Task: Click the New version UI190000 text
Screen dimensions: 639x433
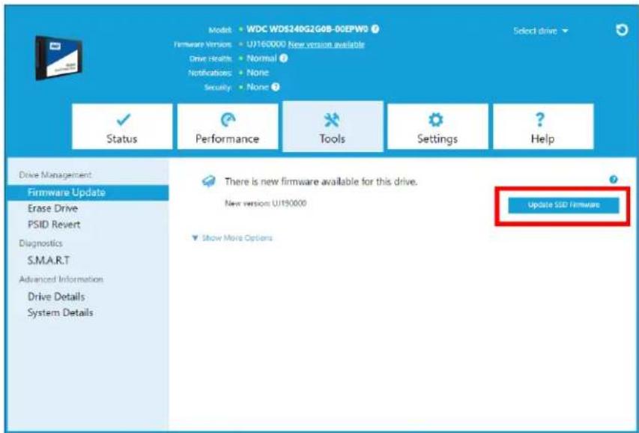Action: pos(265,203)
